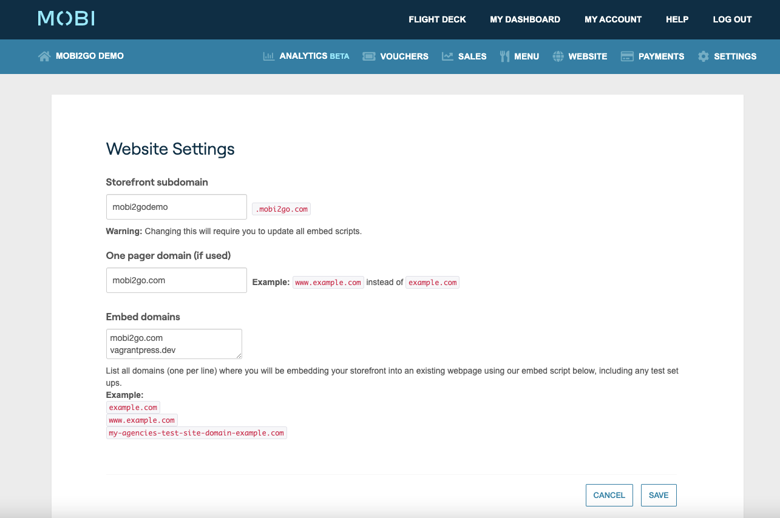Open the Flight Deck page
The image size is (780, 518).
tap(437, 19)
